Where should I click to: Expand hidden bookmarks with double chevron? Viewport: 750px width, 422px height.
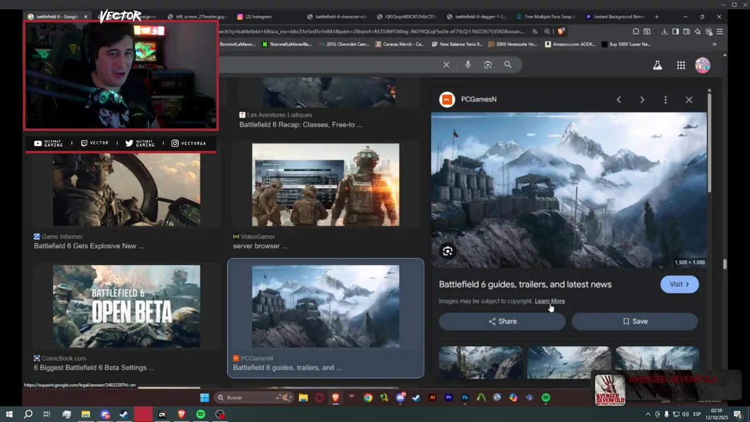coord(714,44)
